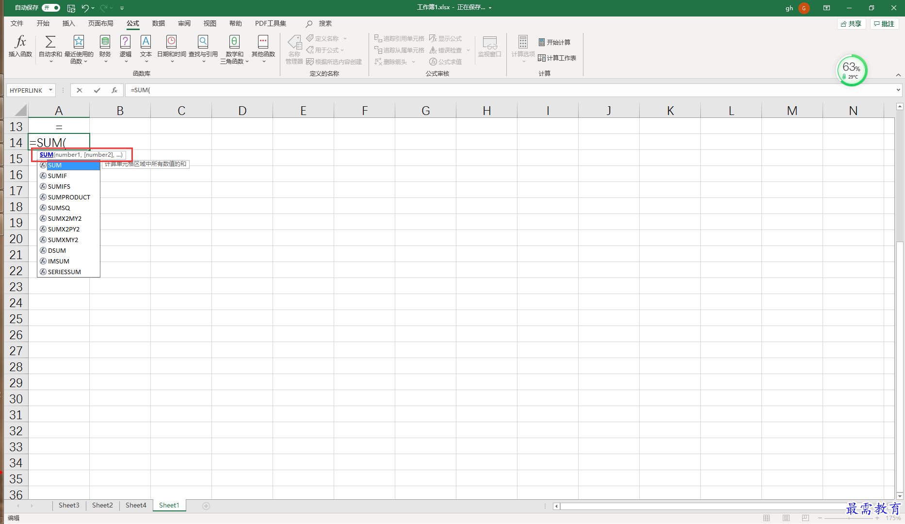Expand the formula bar chevron
The width and height of the screenshot is (905, 524).
point(898,90)
